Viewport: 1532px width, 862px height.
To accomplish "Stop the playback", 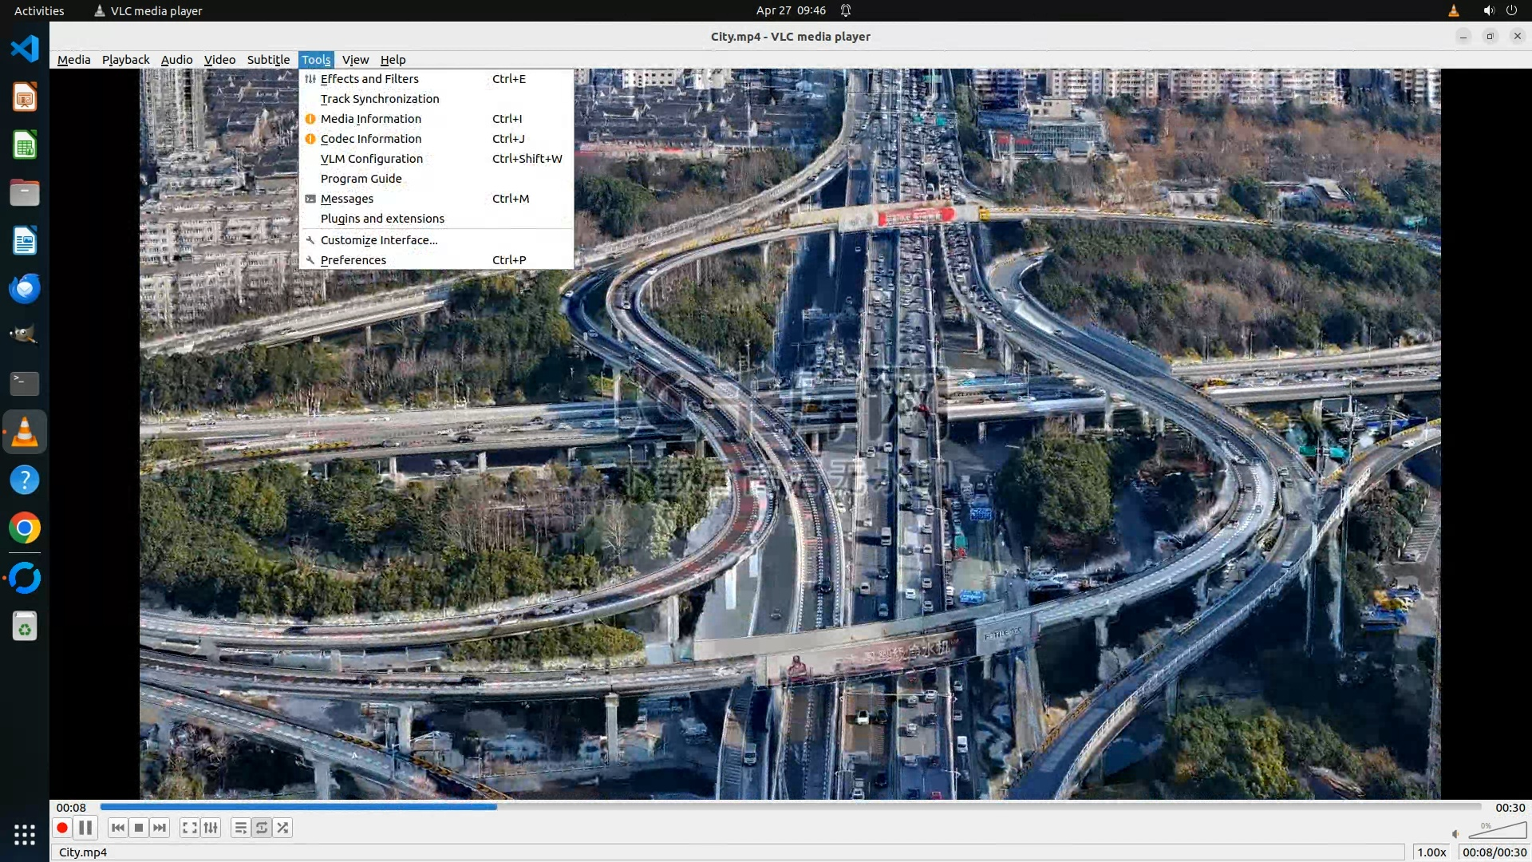I will click(139, 828).
